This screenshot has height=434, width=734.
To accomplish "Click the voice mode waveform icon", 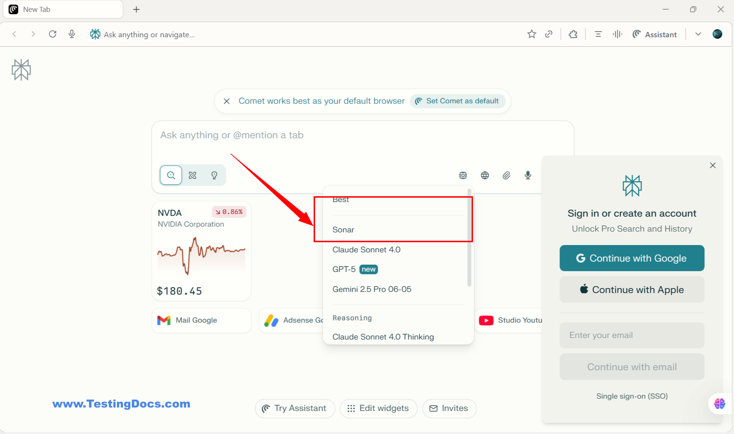I will point(617,34).
